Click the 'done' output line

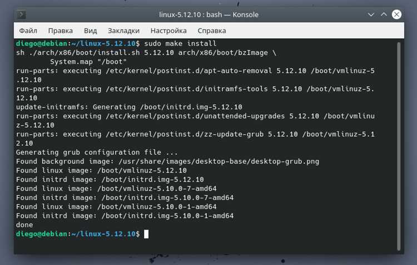point(24,225)
